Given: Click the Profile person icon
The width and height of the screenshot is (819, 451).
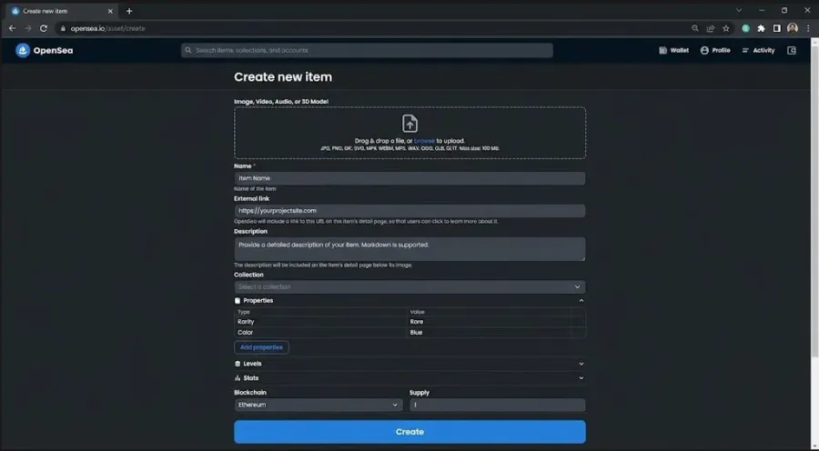Looking at the screenshot, I should point(704,50).
